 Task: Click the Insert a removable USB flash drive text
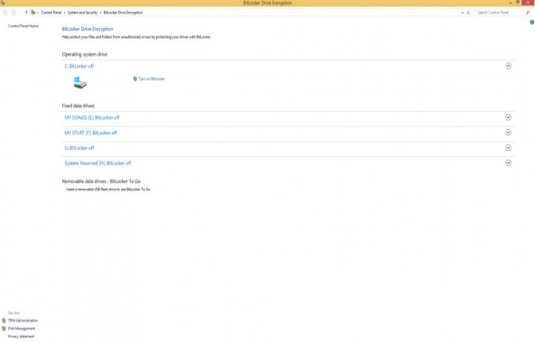pos(108,190)
